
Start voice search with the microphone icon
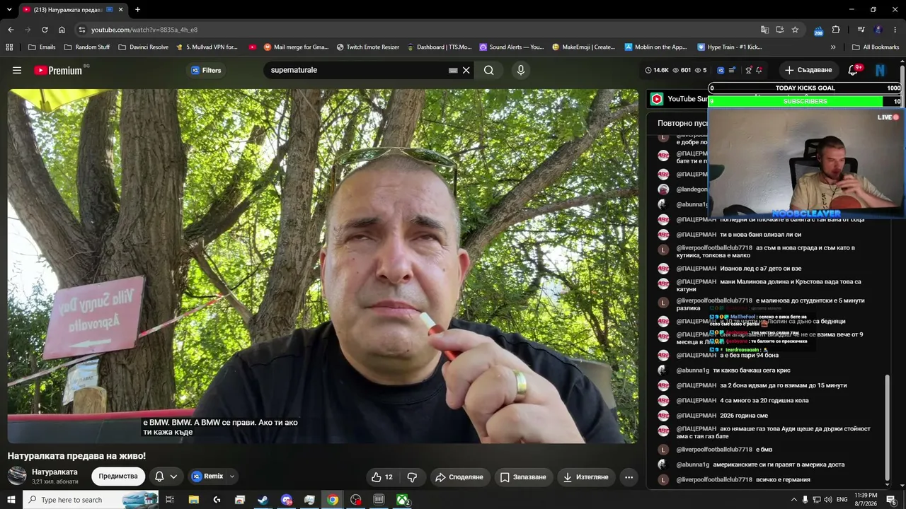(x=521, y=70)
